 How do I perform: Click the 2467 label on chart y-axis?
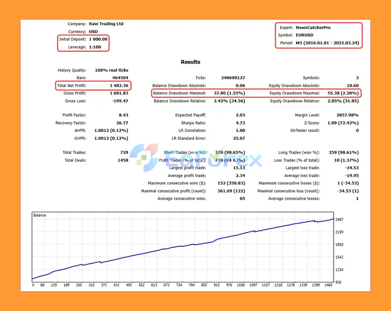click(339, 219)
